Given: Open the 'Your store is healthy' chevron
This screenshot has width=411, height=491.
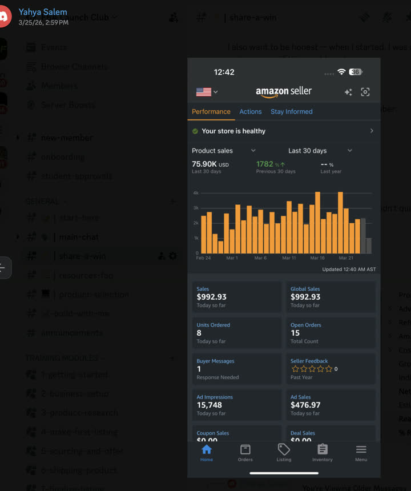Looking at the screenshot, I should (x=372, y=131).
